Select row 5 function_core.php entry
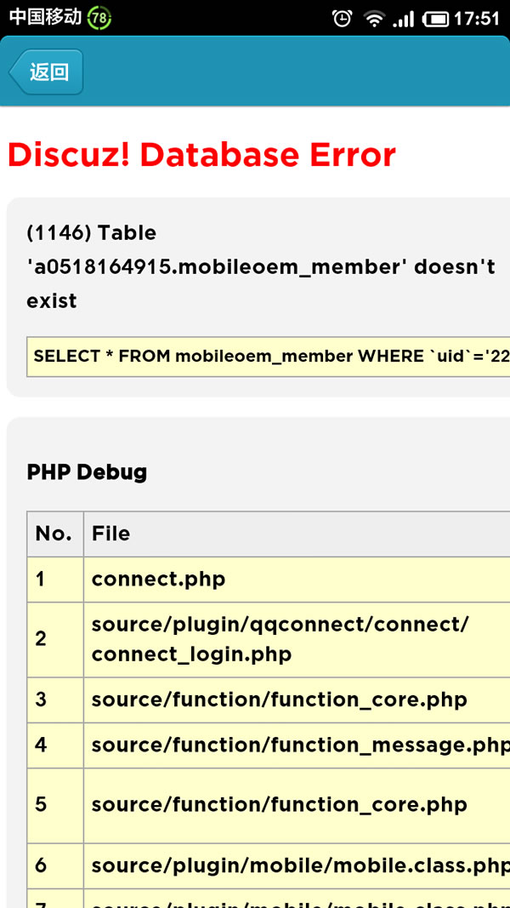The width and height of the screenshot is (510, 908). point(269,805)
